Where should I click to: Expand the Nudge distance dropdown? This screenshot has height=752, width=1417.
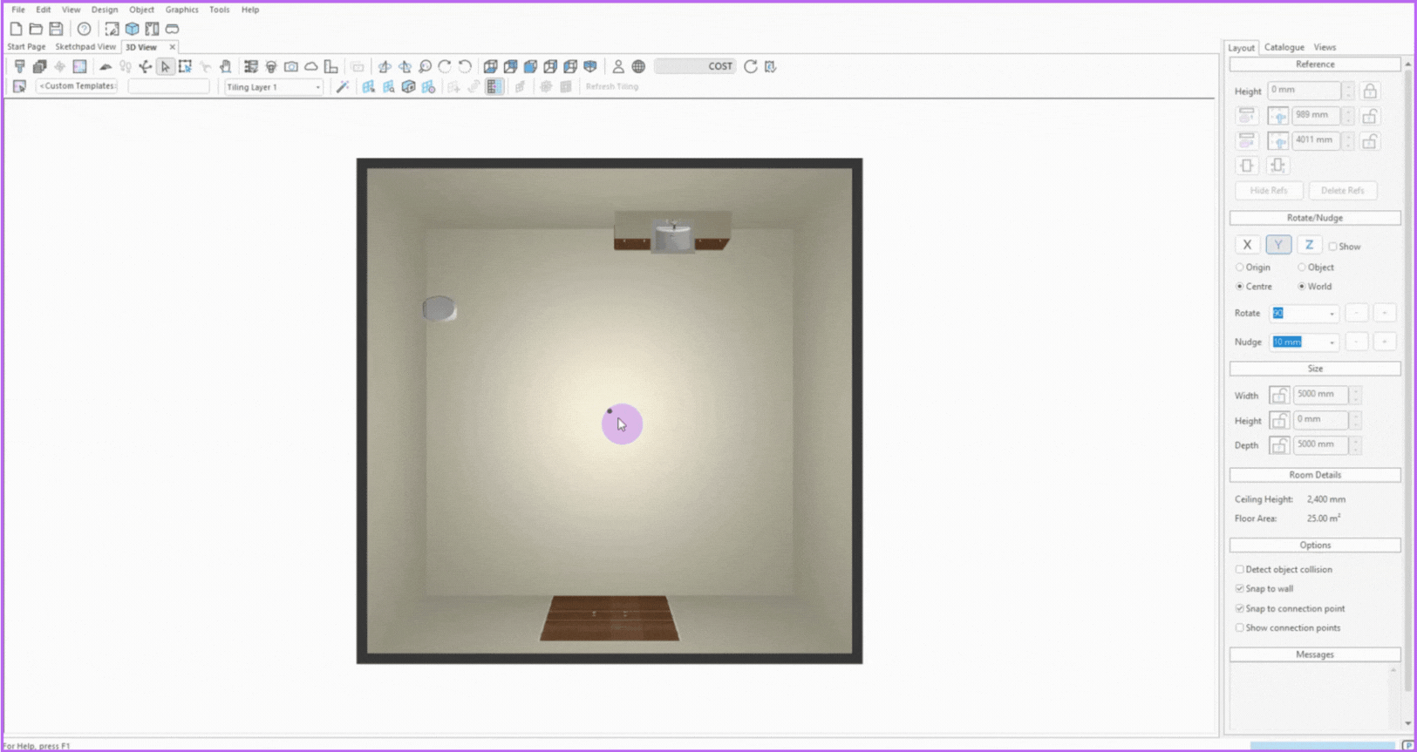pyautogui.click(x=1332, y=342)
